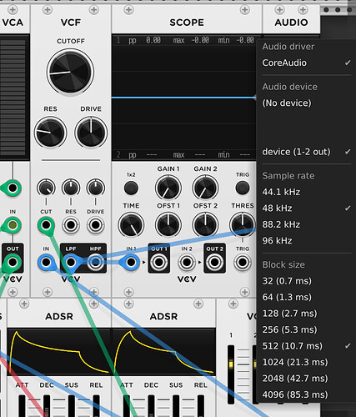Click the right ADSR REL slider

[x=201, y=406]
